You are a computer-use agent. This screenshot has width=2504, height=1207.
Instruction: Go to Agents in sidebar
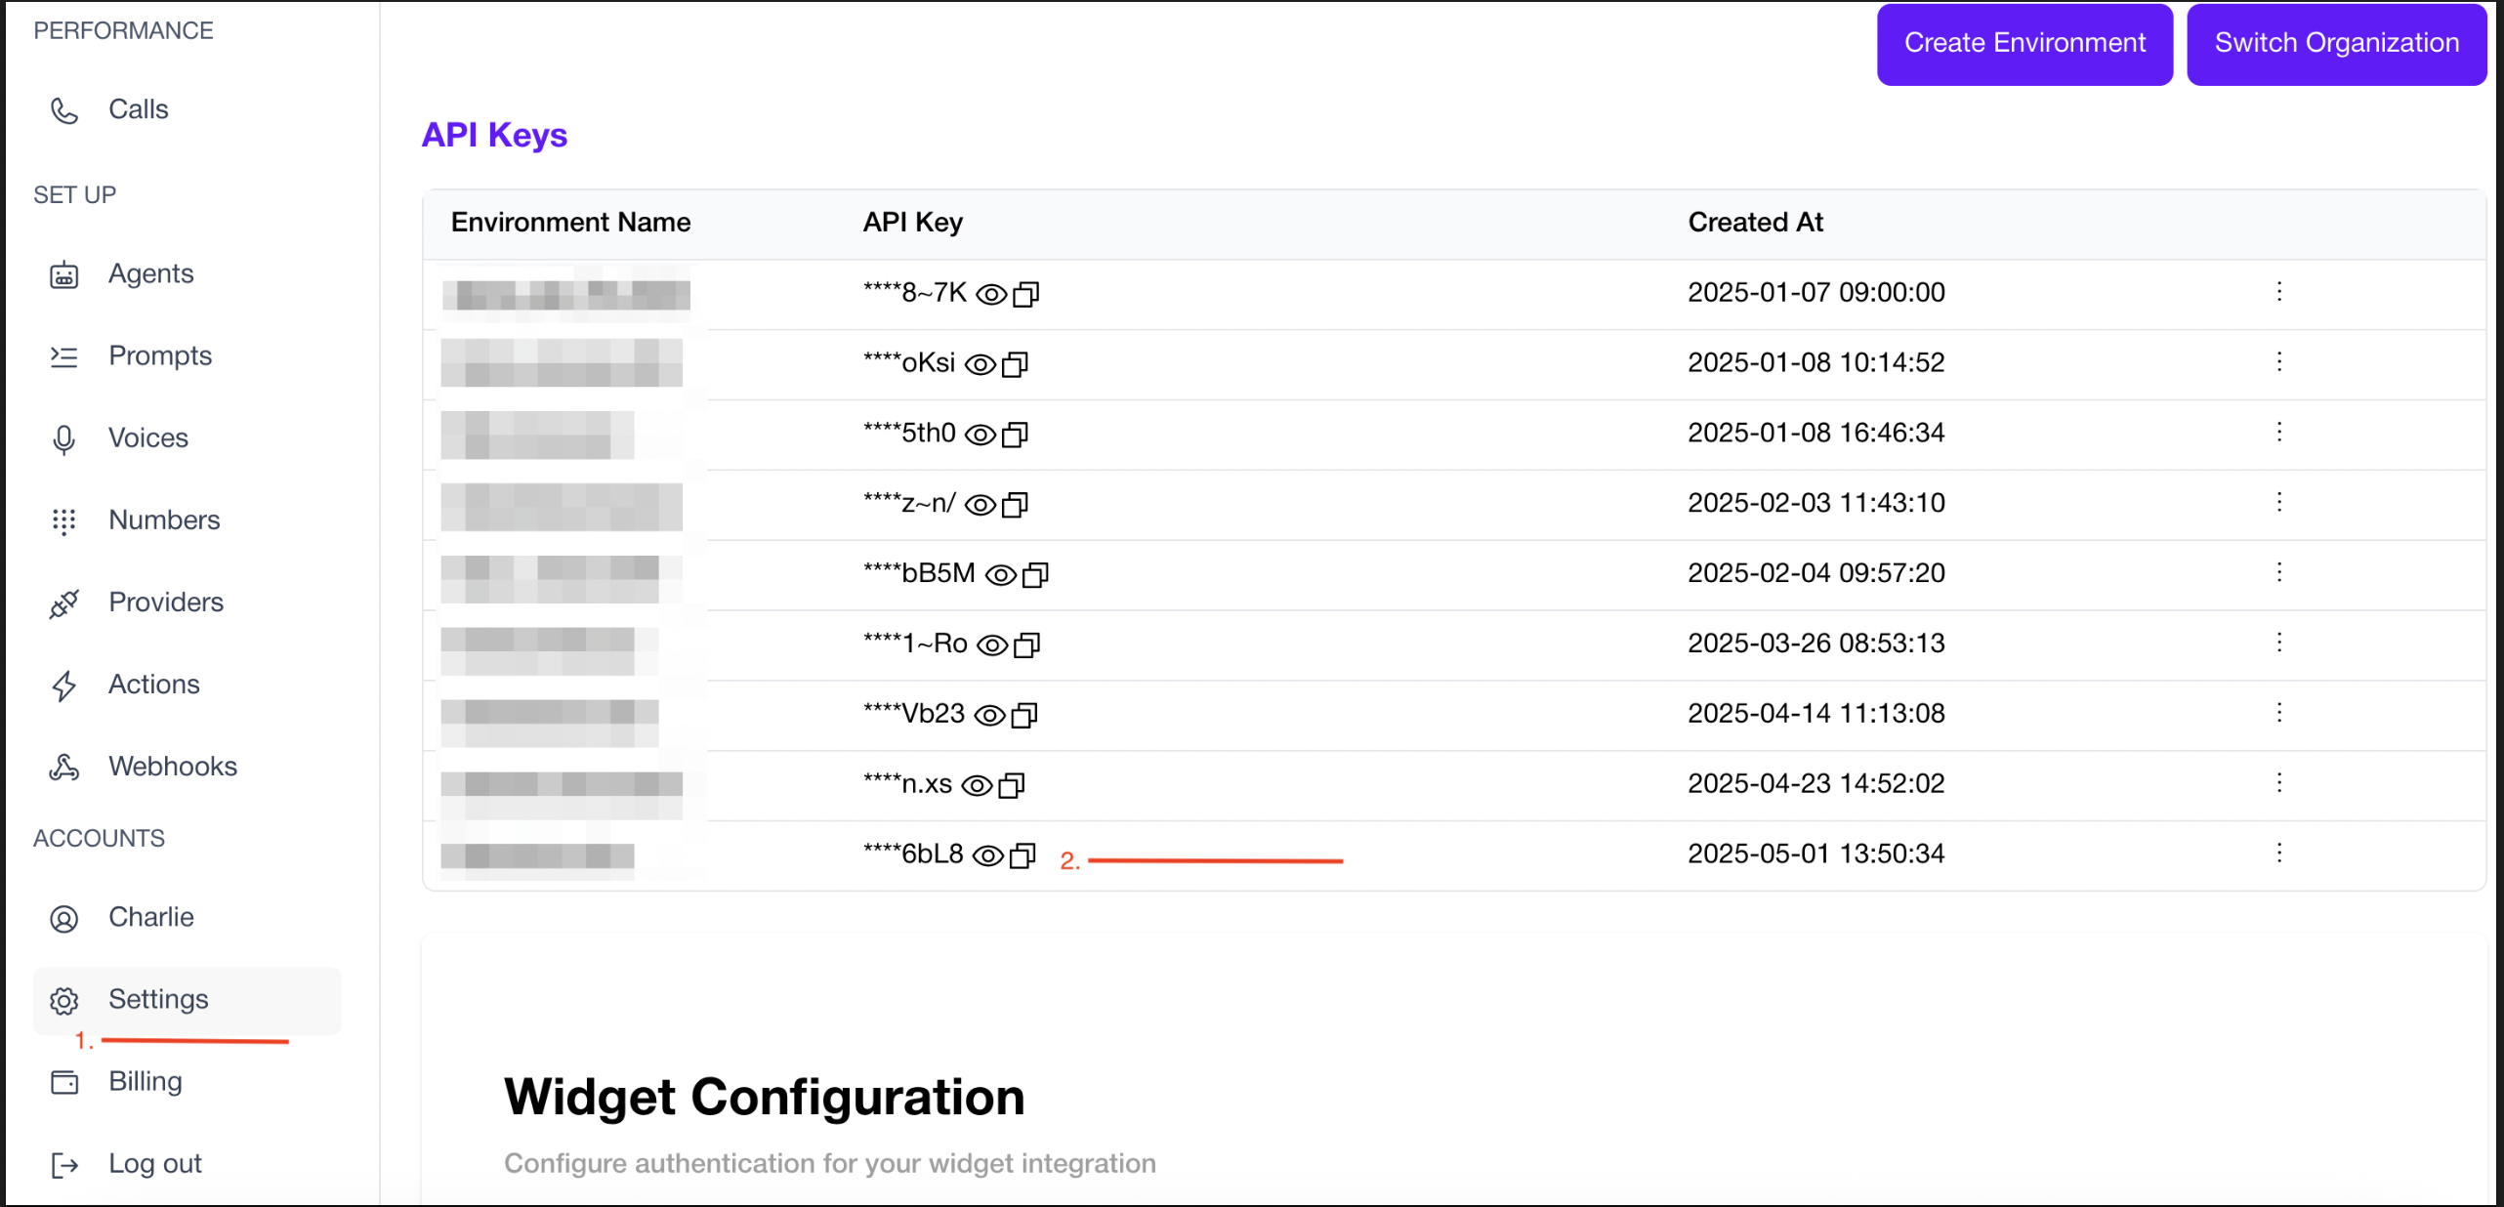(151, 274)
